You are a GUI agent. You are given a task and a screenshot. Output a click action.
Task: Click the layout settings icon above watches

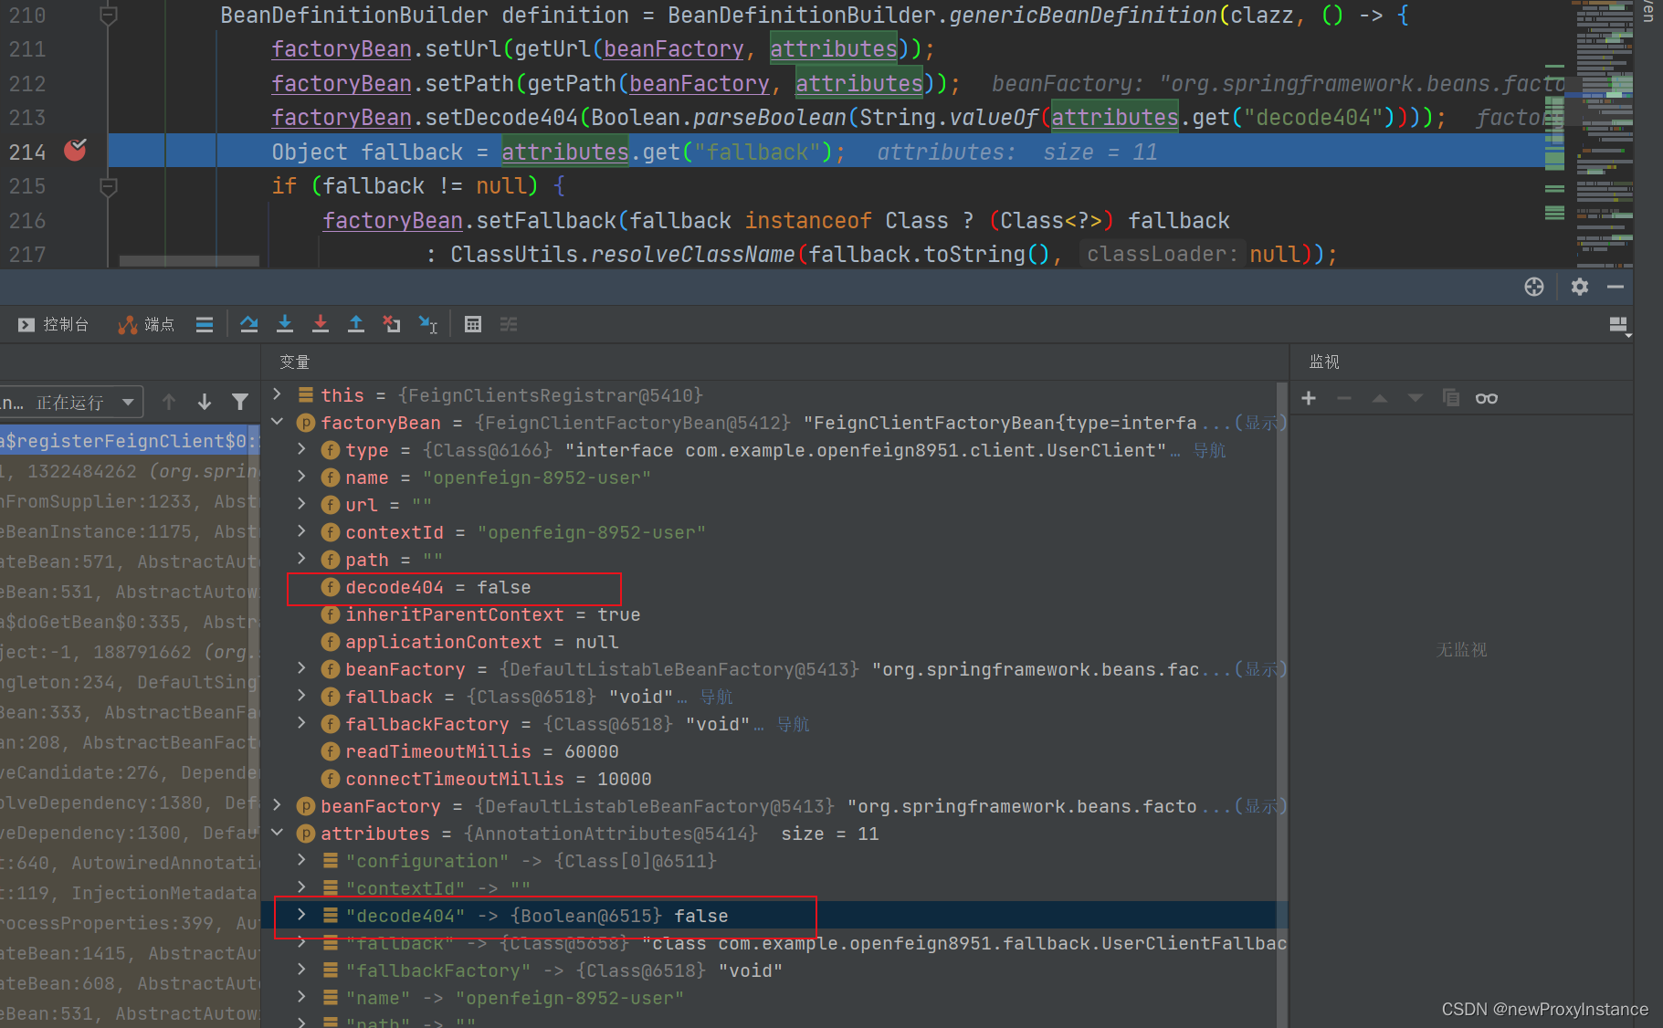pos(1618,325)
